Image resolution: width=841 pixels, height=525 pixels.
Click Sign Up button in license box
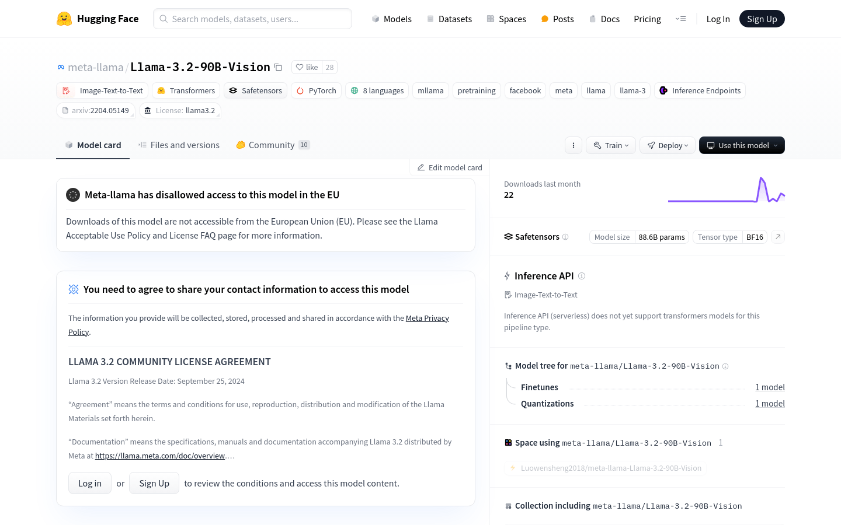click(154, 483)
